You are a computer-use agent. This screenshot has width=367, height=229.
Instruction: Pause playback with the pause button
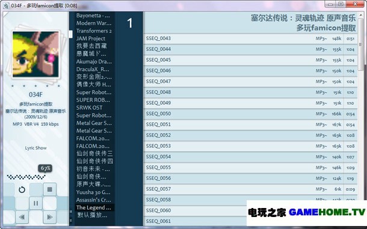click(x=35, y=203)
